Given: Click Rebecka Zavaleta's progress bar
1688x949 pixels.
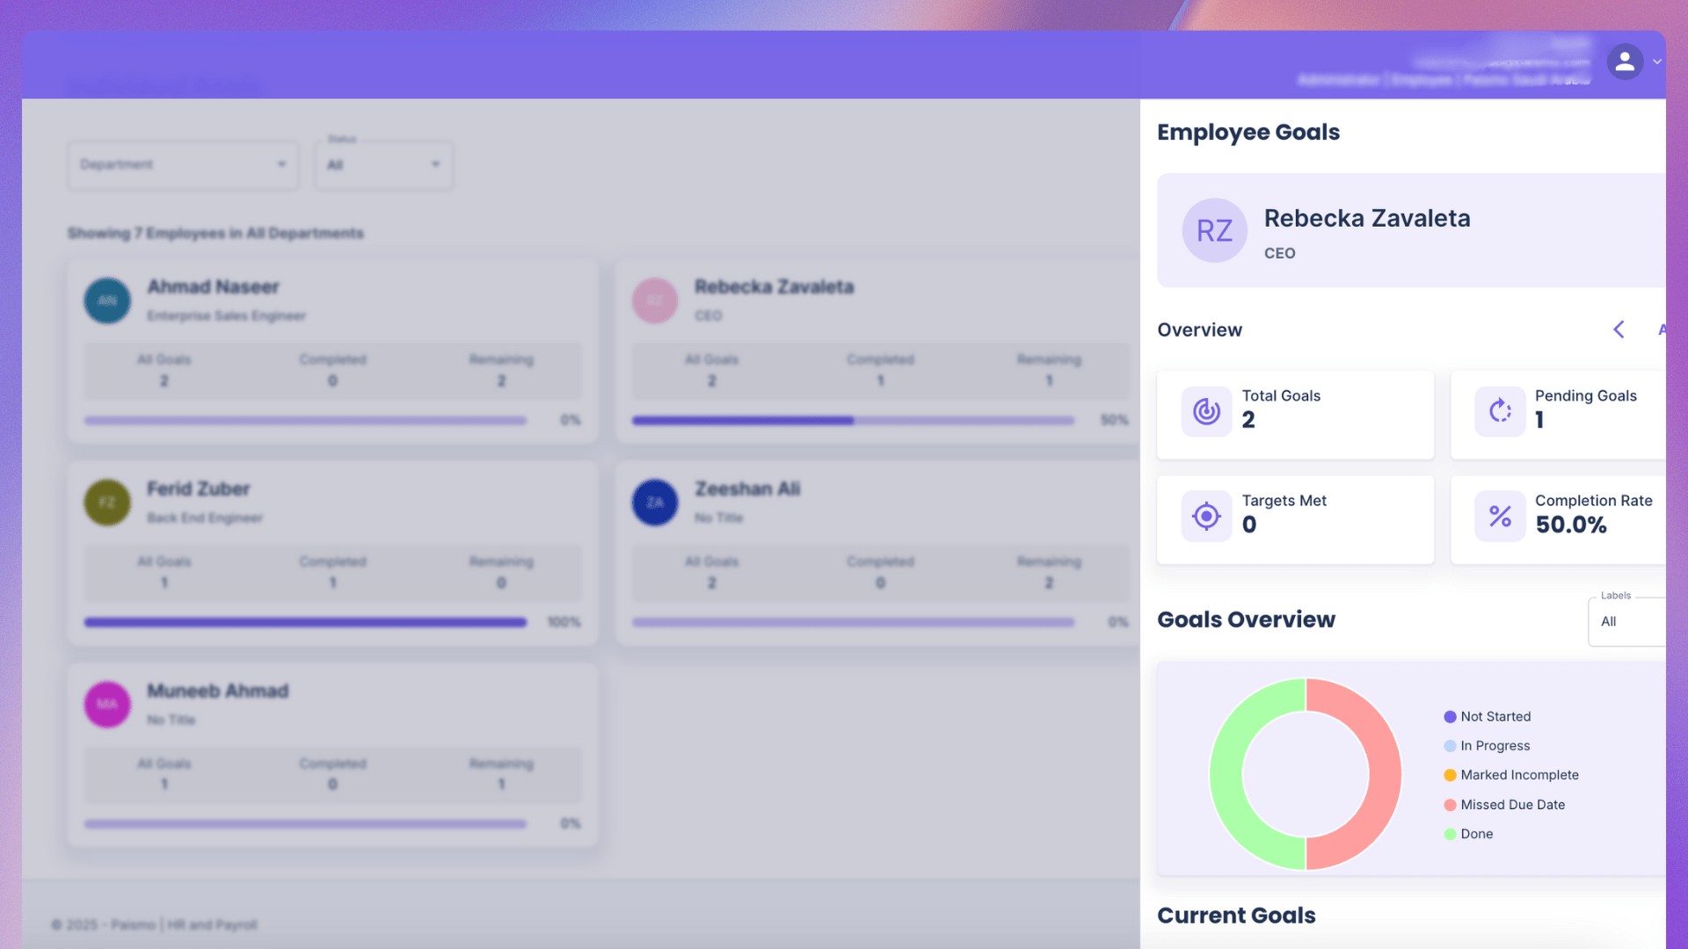Looking at the screenshot, I should pos(853,421).
